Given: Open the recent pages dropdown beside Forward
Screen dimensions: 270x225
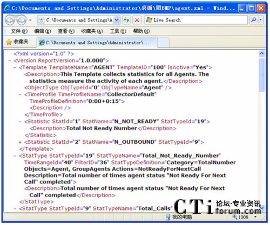Looking at the screenshot, I should click(x=30, y=20).
